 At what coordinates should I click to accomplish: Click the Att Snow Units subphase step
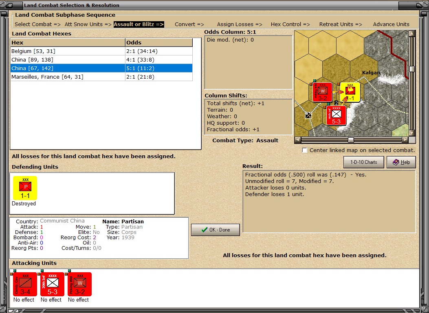coord(88,24)
